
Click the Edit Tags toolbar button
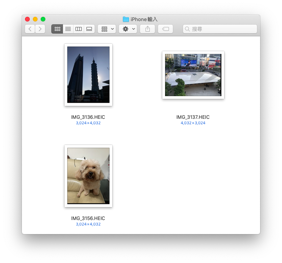tap(165, 29)
